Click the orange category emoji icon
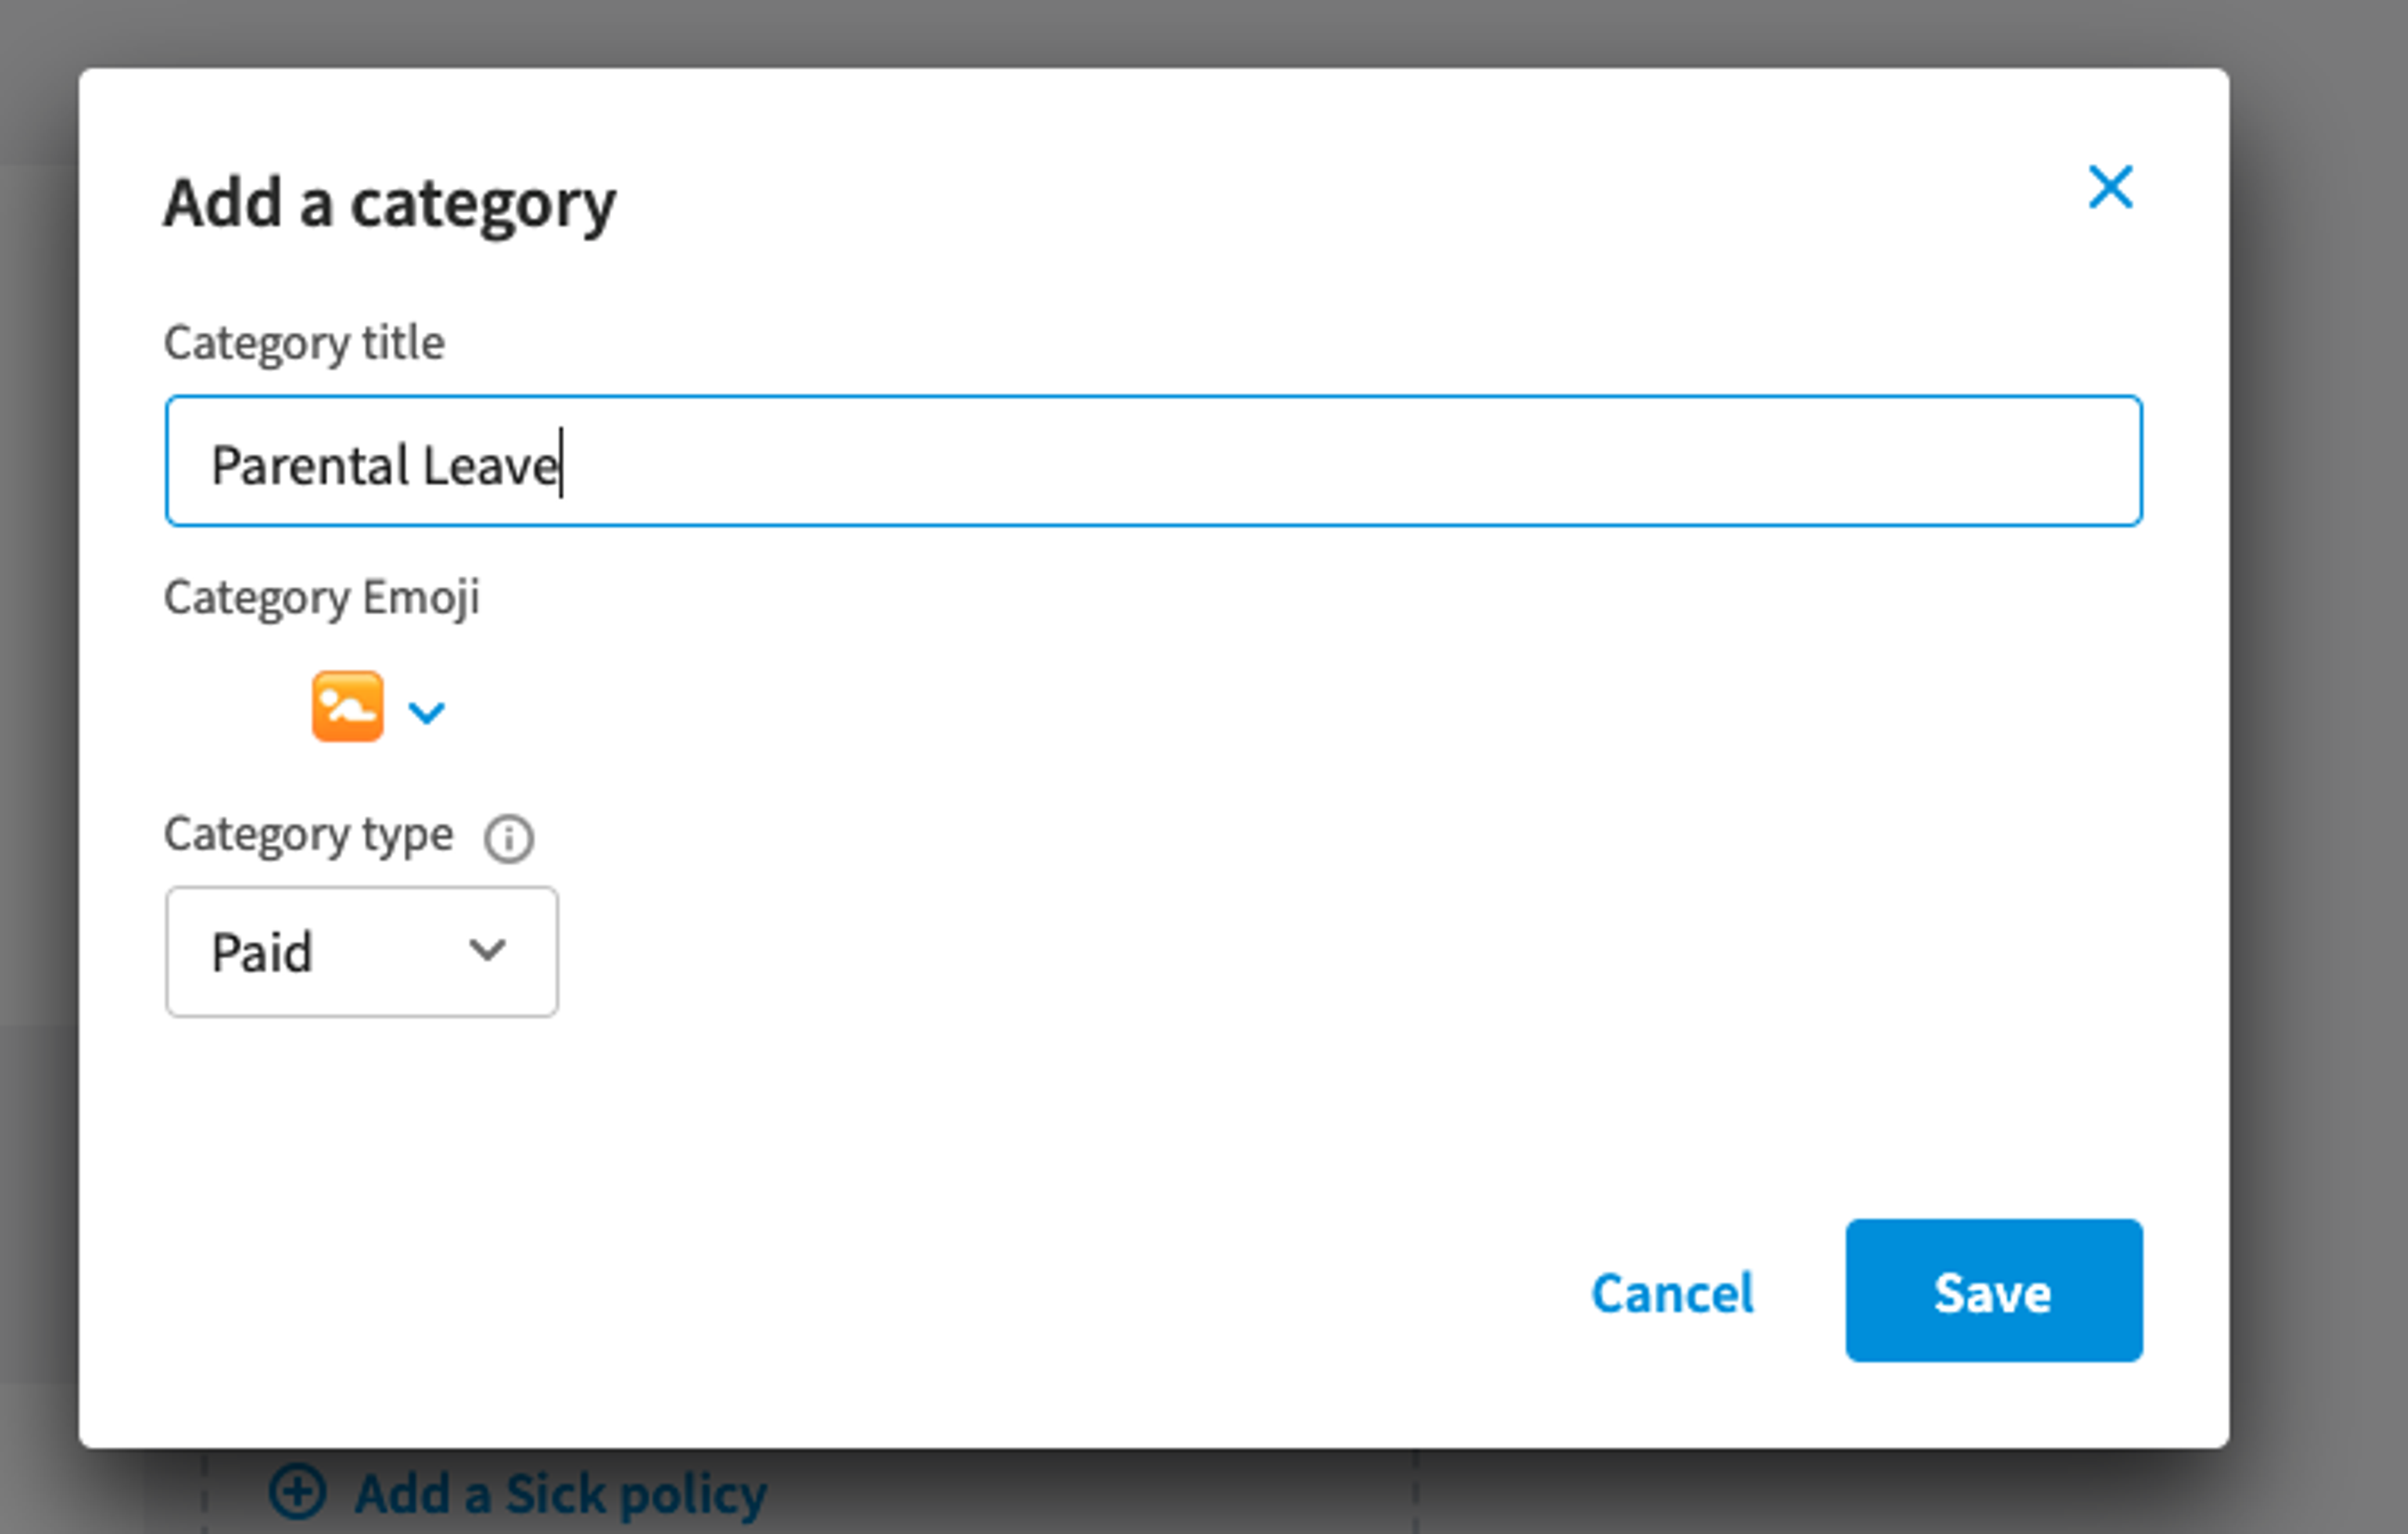This screenshot has height=1534, width=2408. [x=347, y=707]
